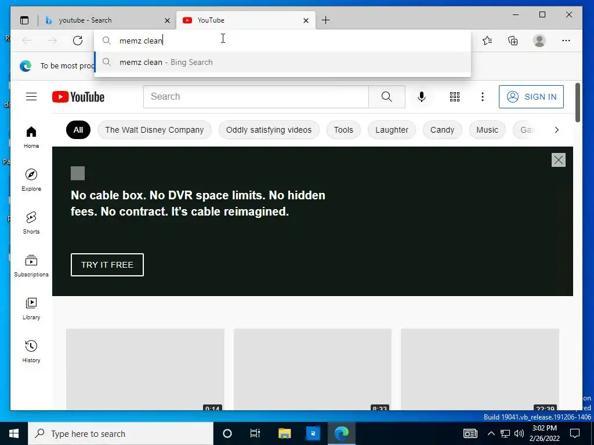
Task: Select the 'Tools' category chip
Action: 343,130
